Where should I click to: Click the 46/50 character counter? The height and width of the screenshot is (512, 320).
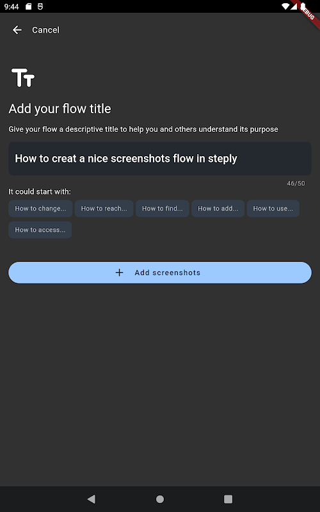[296, 184]
